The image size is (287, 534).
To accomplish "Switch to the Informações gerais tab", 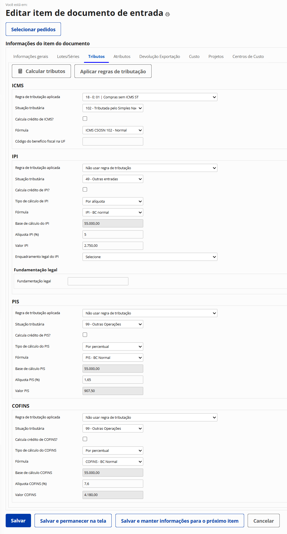I will pyautogui.click(x=31, y=57).
